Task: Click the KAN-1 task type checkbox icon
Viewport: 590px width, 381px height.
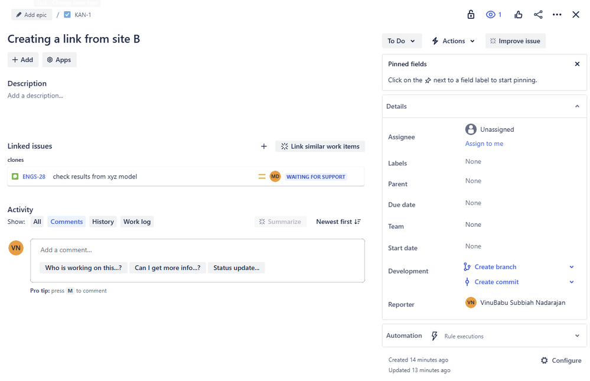Action: [x=67, y=15]
